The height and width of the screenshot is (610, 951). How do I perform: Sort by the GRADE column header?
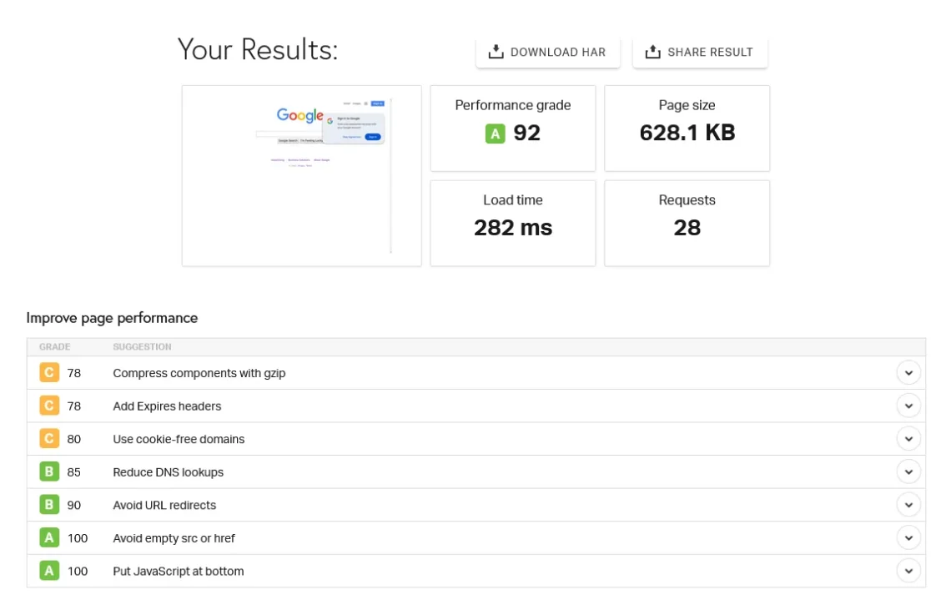pyautogui.click(x=55, y=346)
